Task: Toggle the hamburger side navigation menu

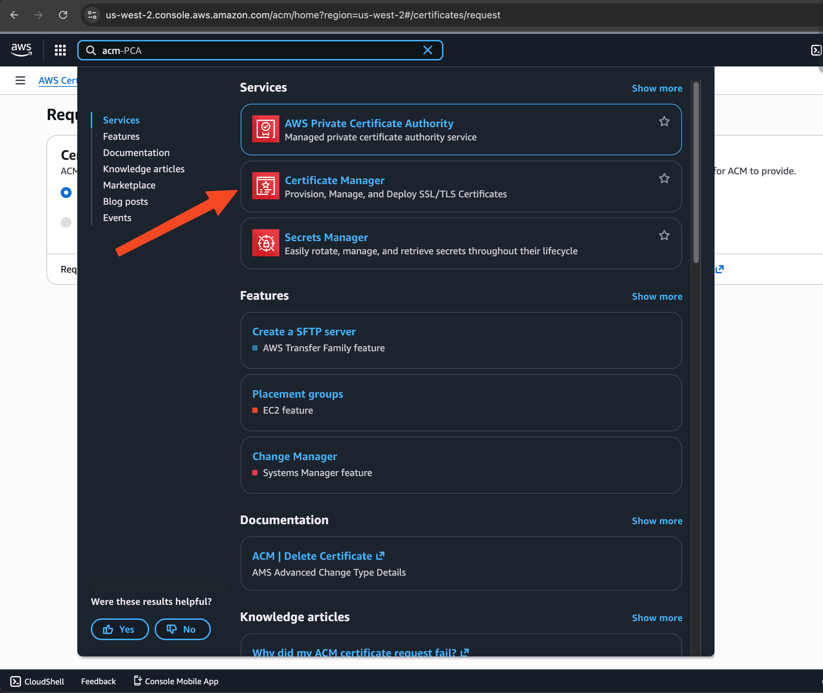Action: pos(20,81)
